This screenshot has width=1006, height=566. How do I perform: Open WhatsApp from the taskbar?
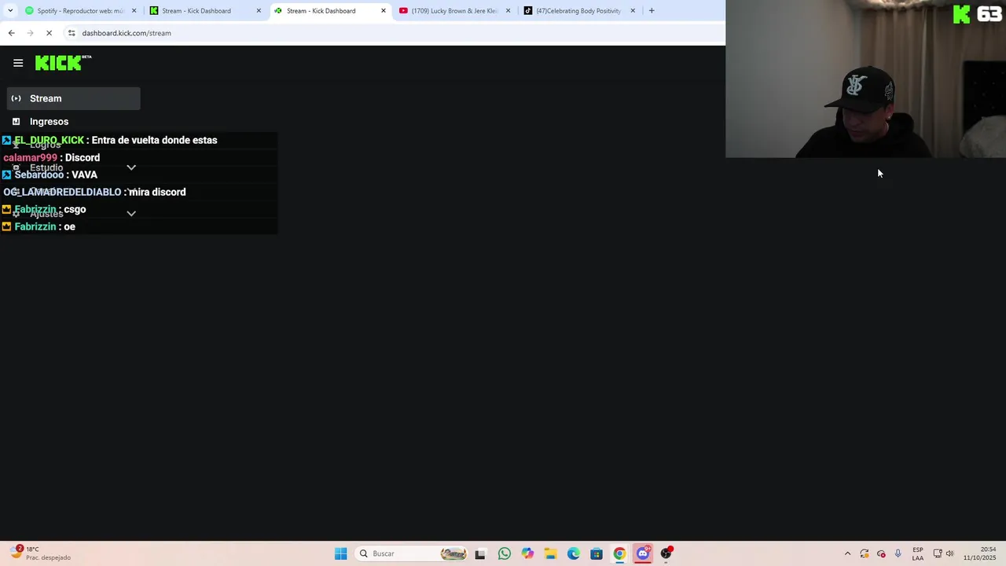(x=505, y=553)
